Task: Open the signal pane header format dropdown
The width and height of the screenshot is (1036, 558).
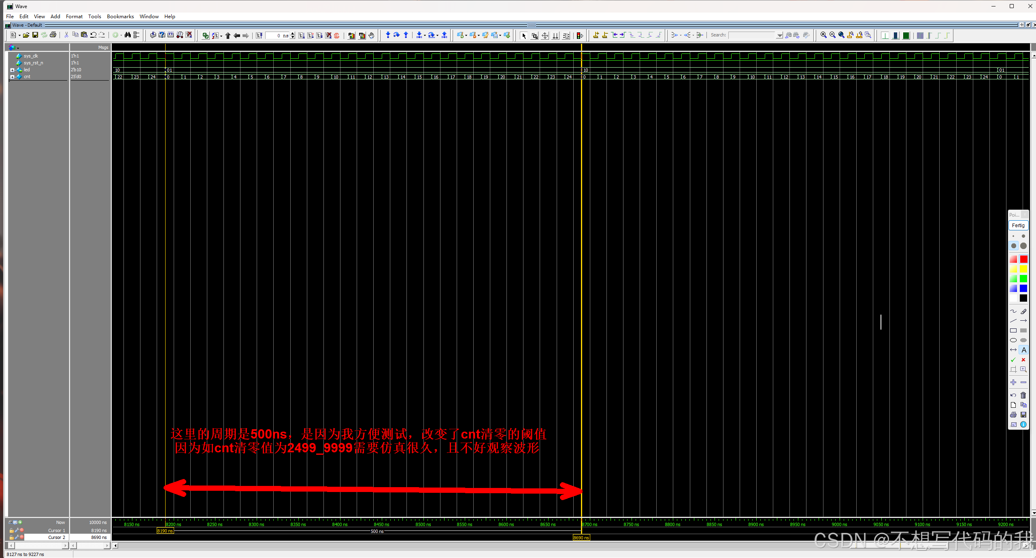Action: [x=18, y=48]
